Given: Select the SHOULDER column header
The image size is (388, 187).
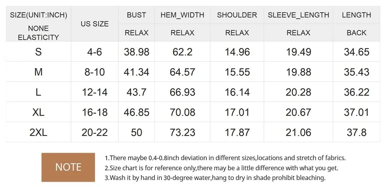Looking at the screenshot, I should tap(237, 15).
